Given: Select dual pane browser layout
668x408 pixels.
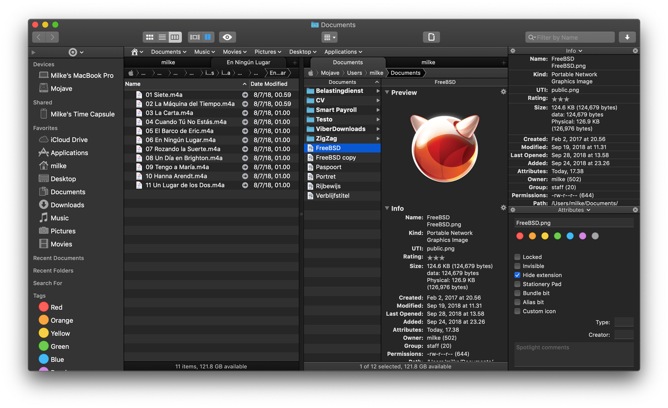Looking at the screenshot, I should 208,37.
